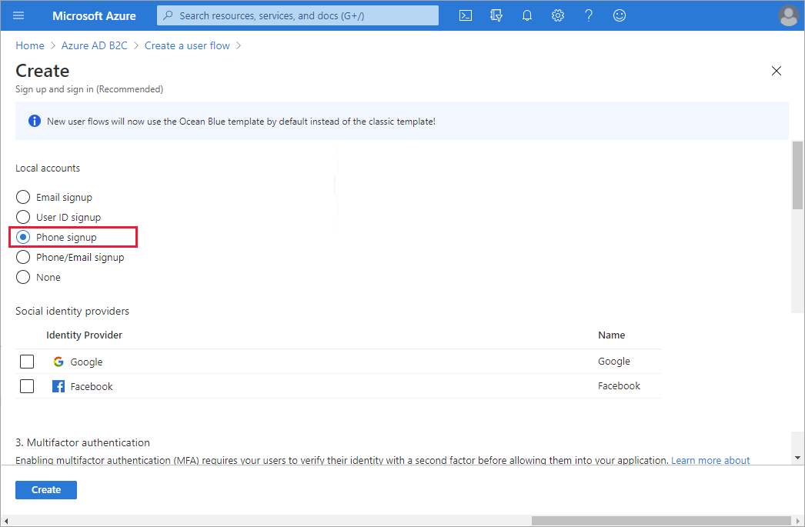Click the Multifactor authentication heading
This screenshot has width=805, height=527.
[x=82, y=442]
